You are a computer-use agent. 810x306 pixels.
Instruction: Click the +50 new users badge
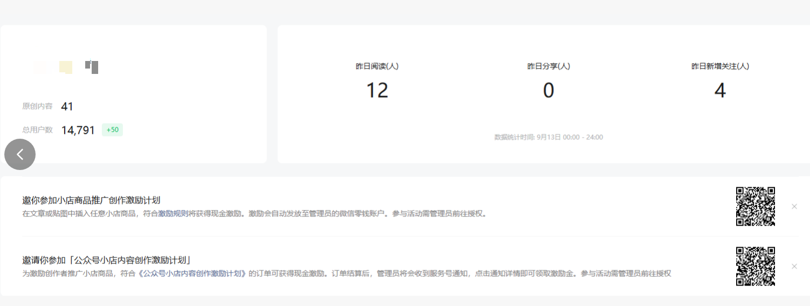[x=112, y=130]
